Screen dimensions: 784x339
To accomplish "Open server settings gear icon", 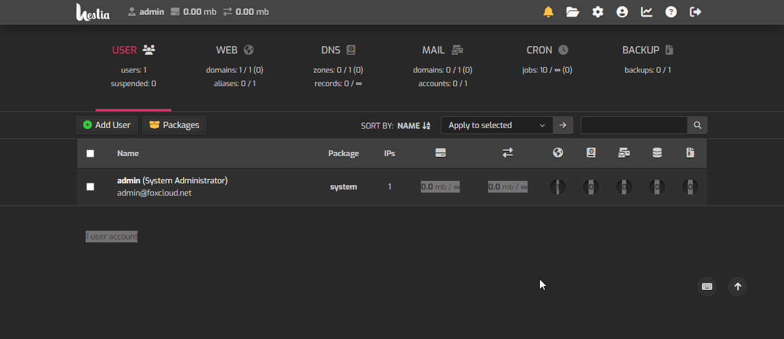I will click(597, 12).
